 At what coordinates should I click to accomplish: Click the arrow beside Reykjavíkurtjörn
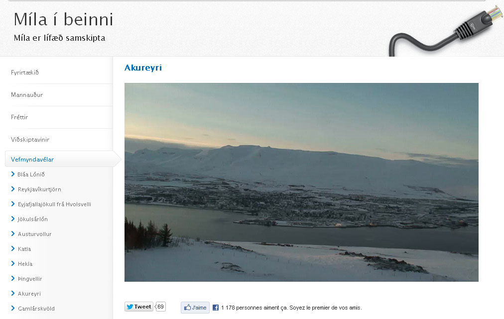click(x=13, y=189)
